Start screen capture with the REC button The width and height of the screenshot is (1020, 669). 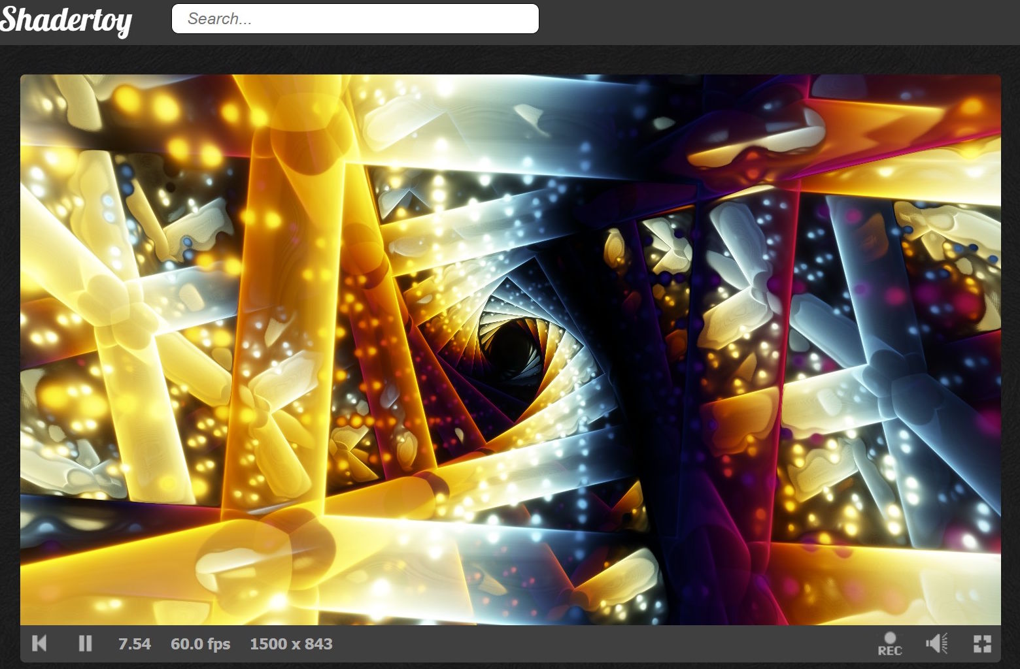pos(891,644)
